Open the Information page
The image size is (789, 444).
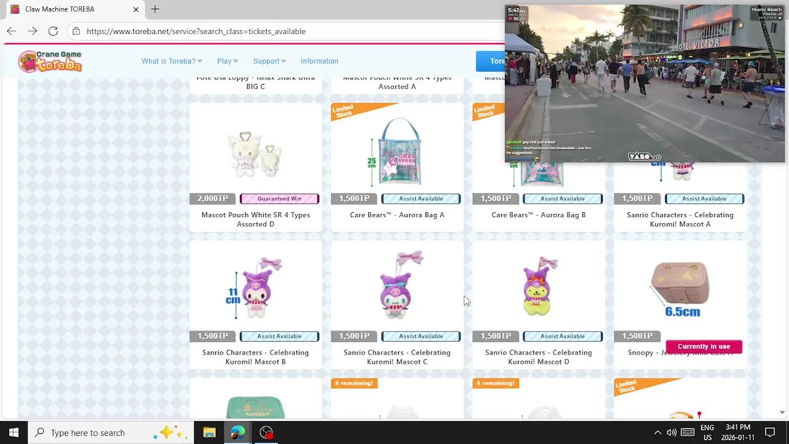pos(319,61)
